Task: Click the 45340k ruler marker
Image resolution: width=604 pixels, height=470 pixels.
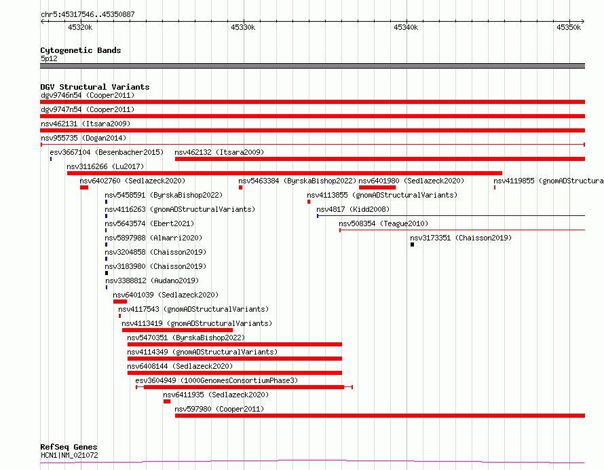Action: coord(406,27)
